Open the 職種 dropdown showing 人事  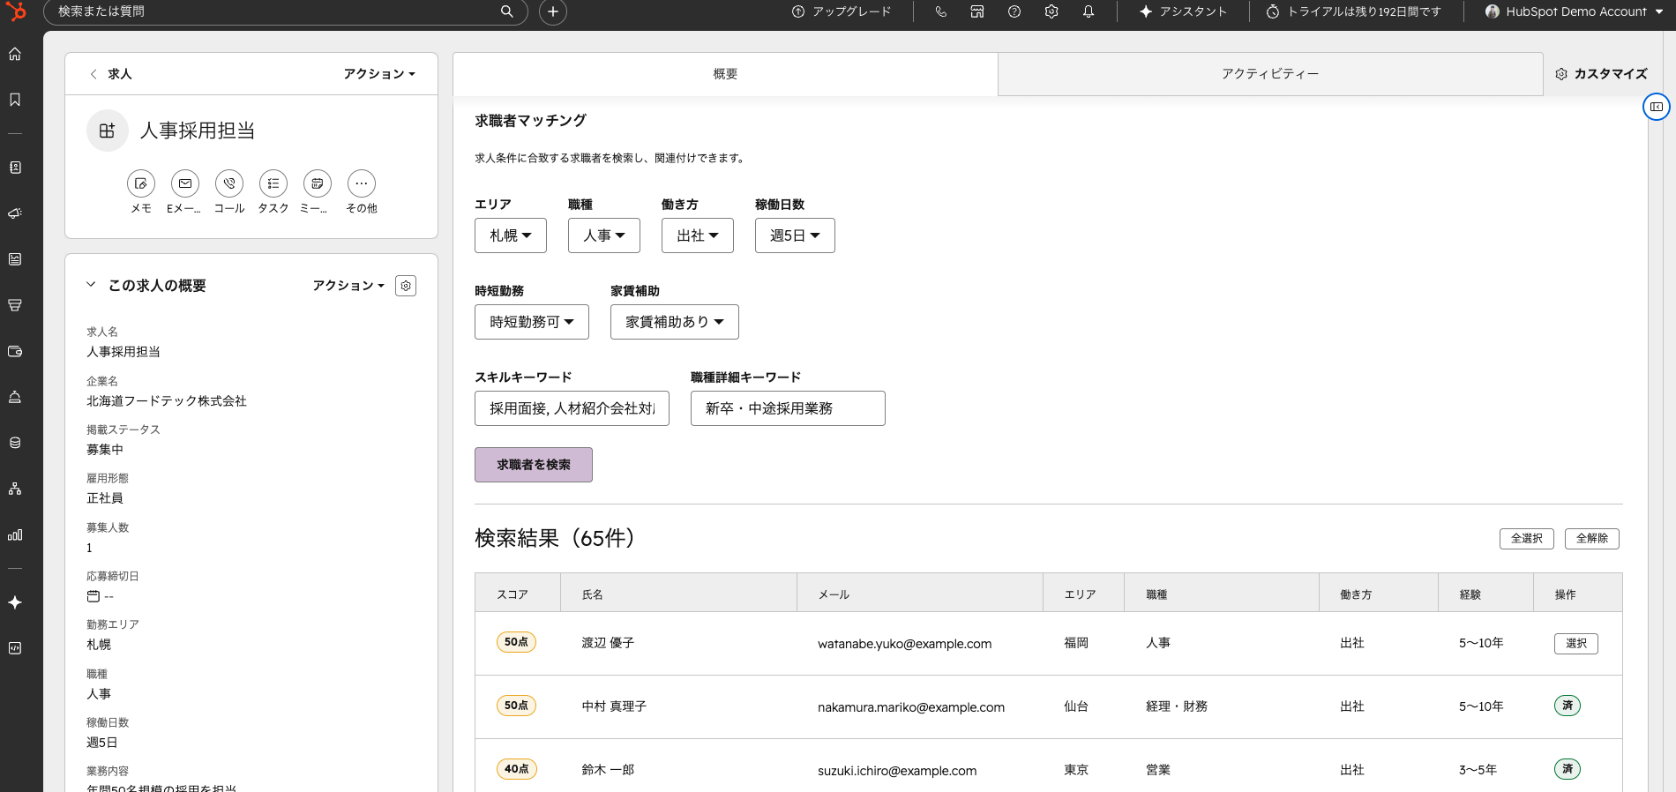pos(604,235)
